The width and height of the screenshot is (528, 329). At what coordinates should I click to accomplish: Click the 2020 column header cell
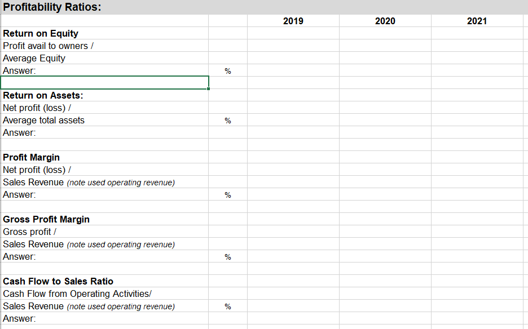tap(385, 21)
